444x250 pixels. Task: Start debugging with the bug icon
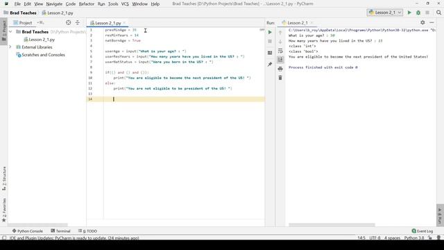pos(418,12)
